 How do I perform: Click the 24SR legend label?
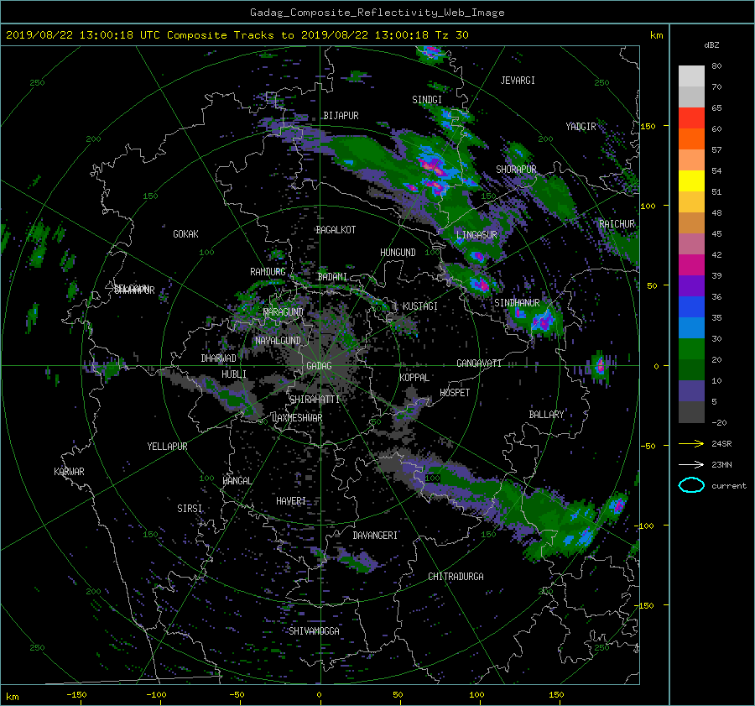[x=721, y=444]
